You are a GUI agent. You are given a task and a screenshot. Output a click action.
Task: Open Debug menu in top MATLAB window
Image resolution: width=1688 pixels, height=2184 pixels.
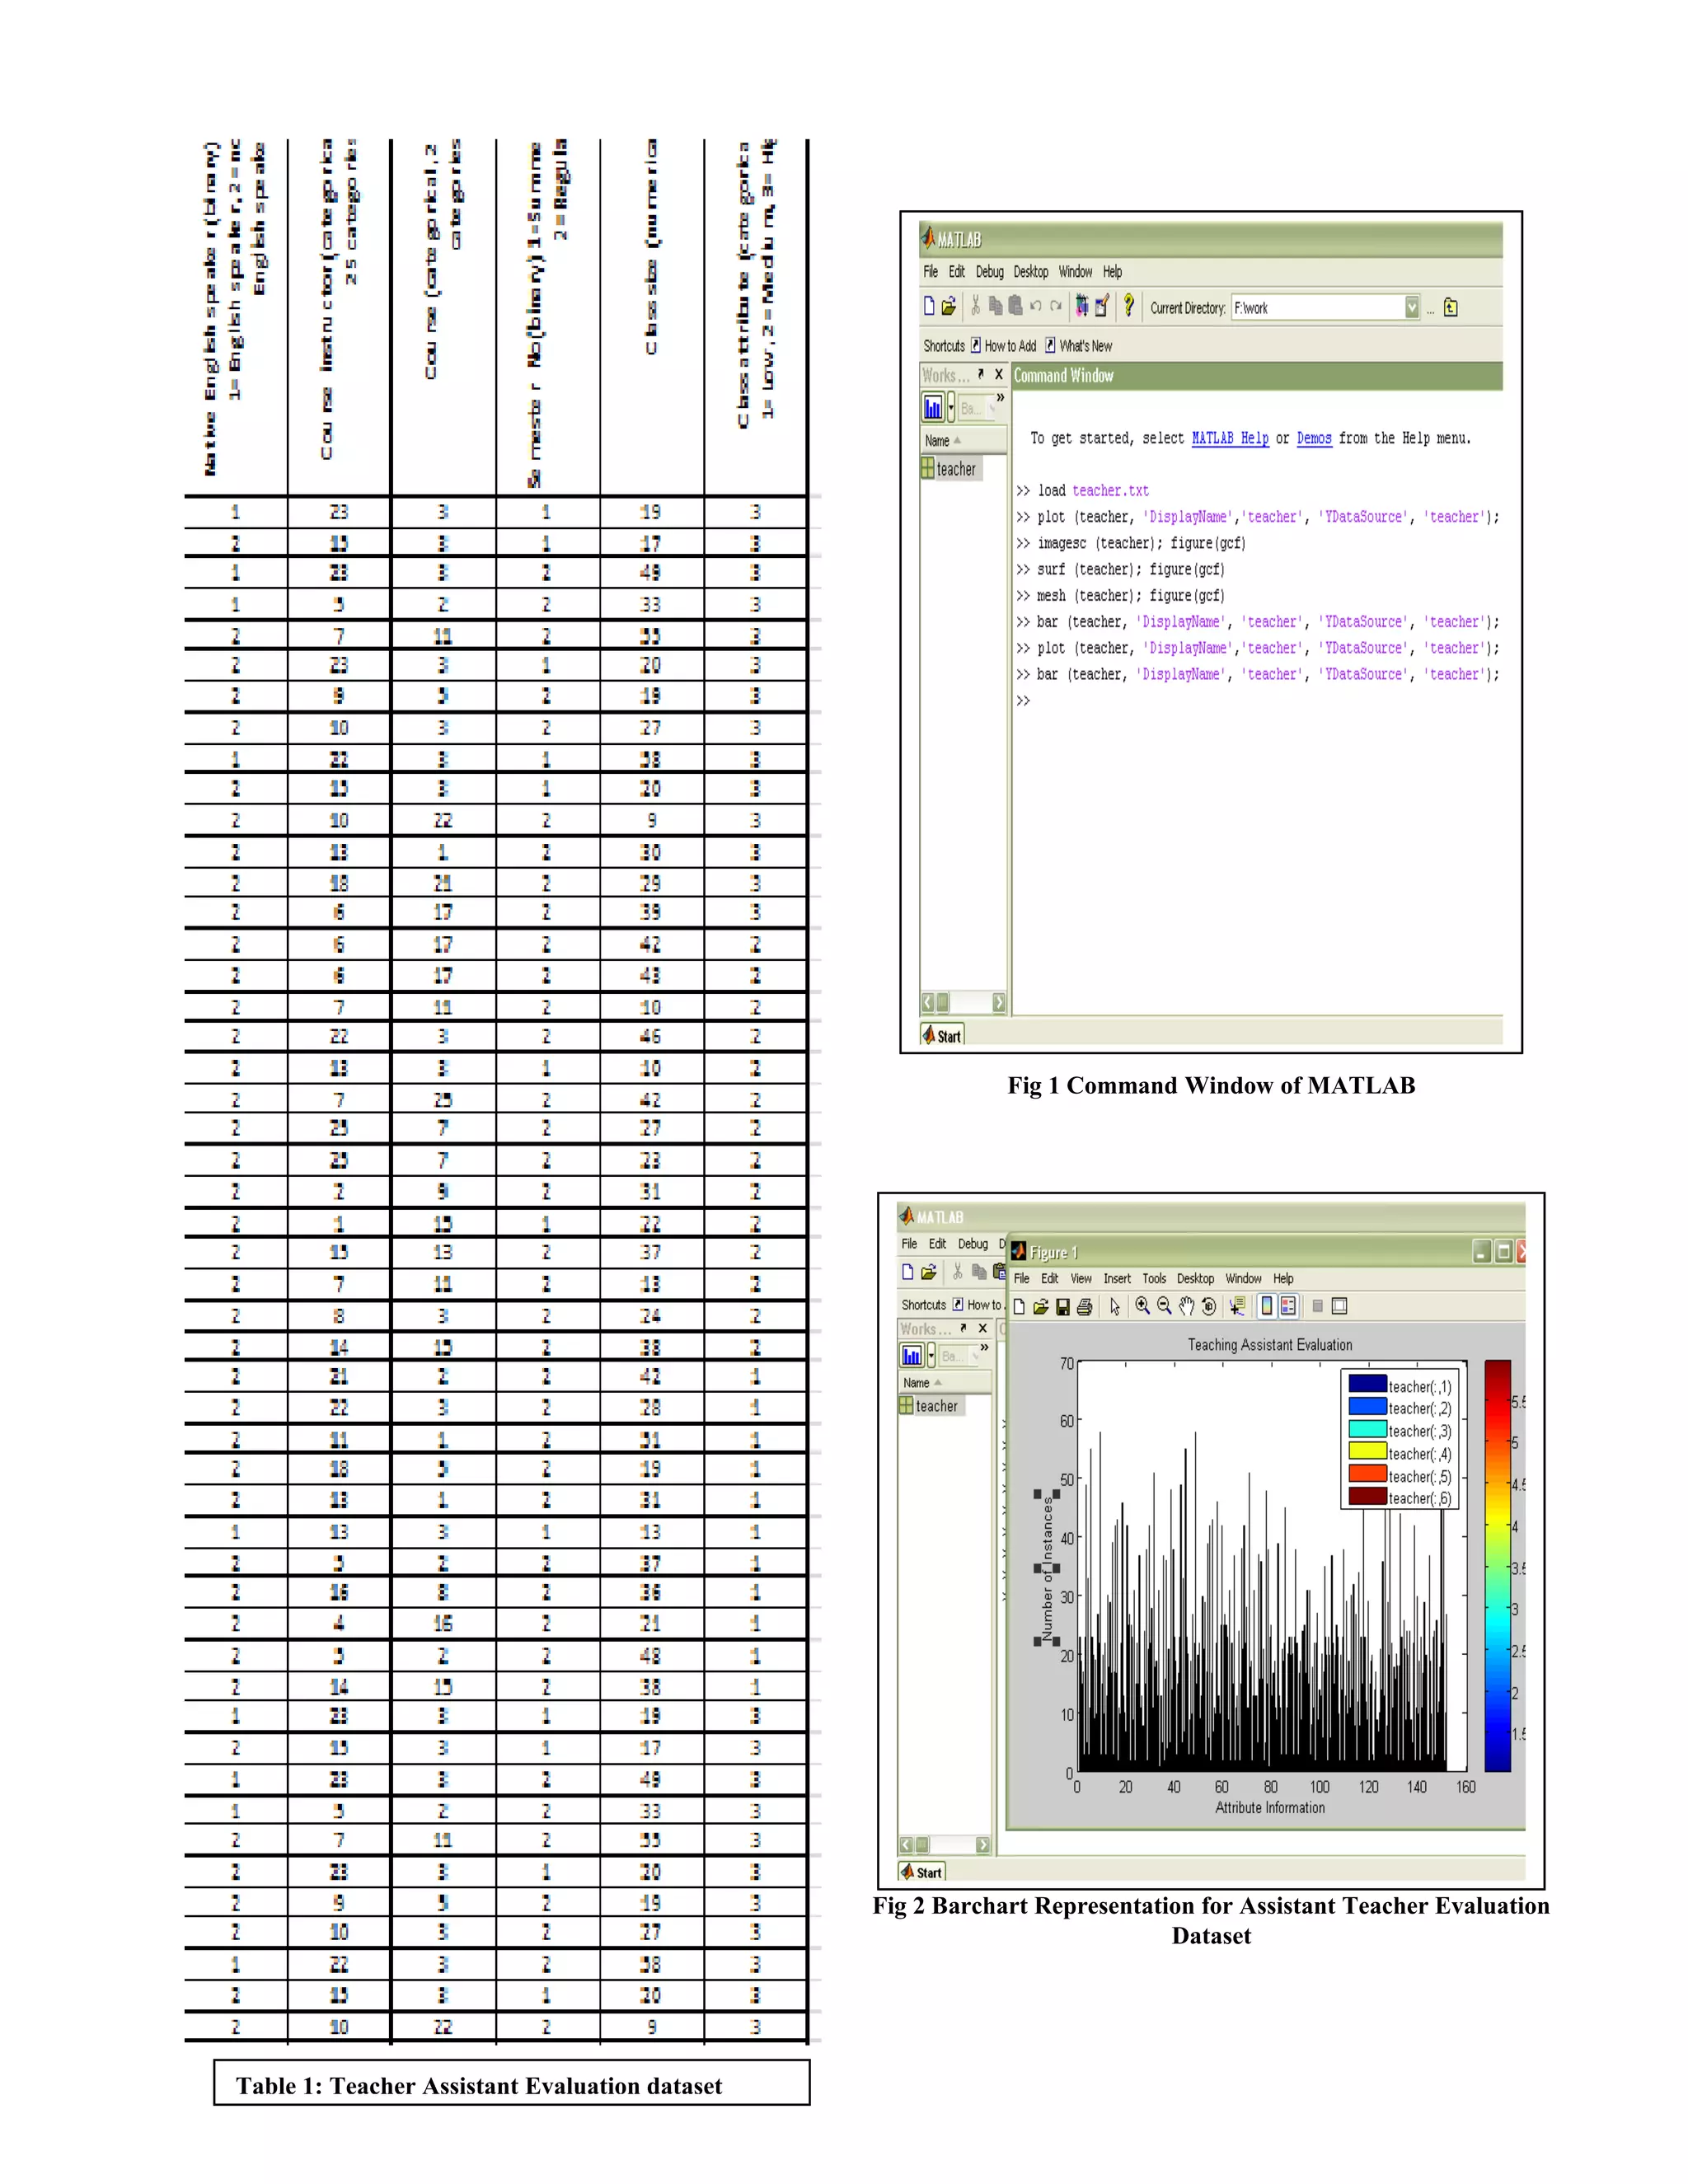(989, 272)
